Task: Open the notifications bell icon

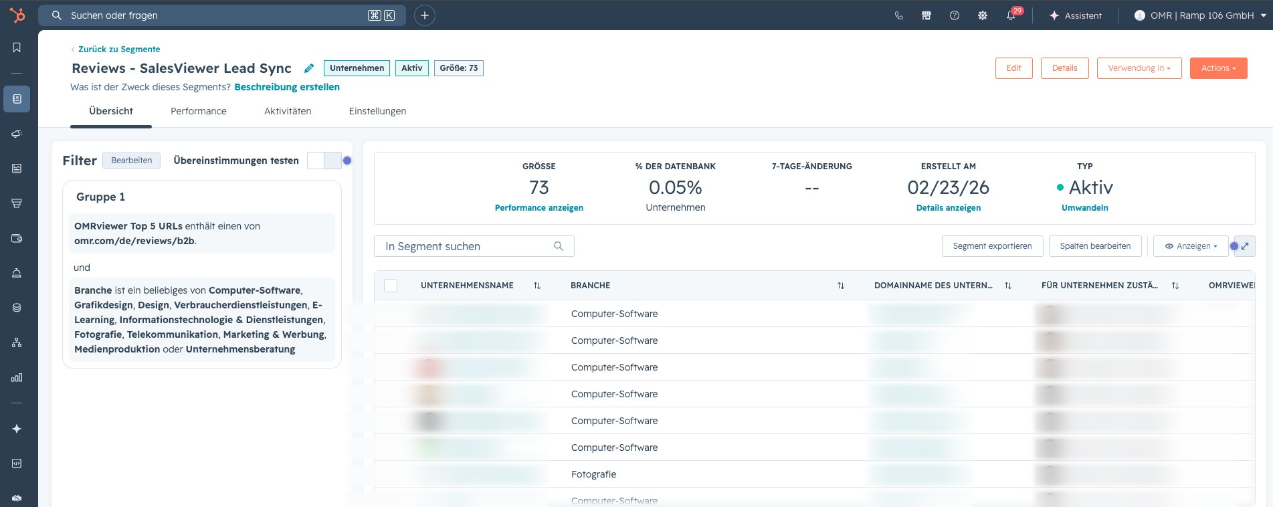Action: click(x=1011, y=15)
